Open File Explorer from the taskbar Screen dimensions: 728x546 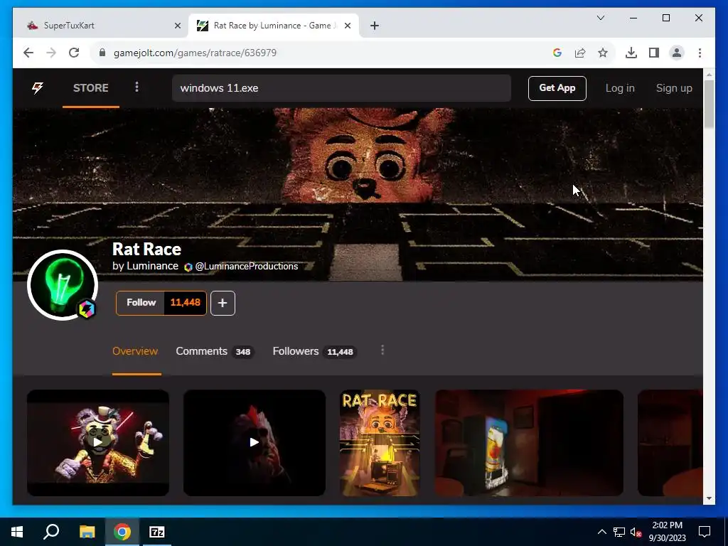tap(87, 532)
